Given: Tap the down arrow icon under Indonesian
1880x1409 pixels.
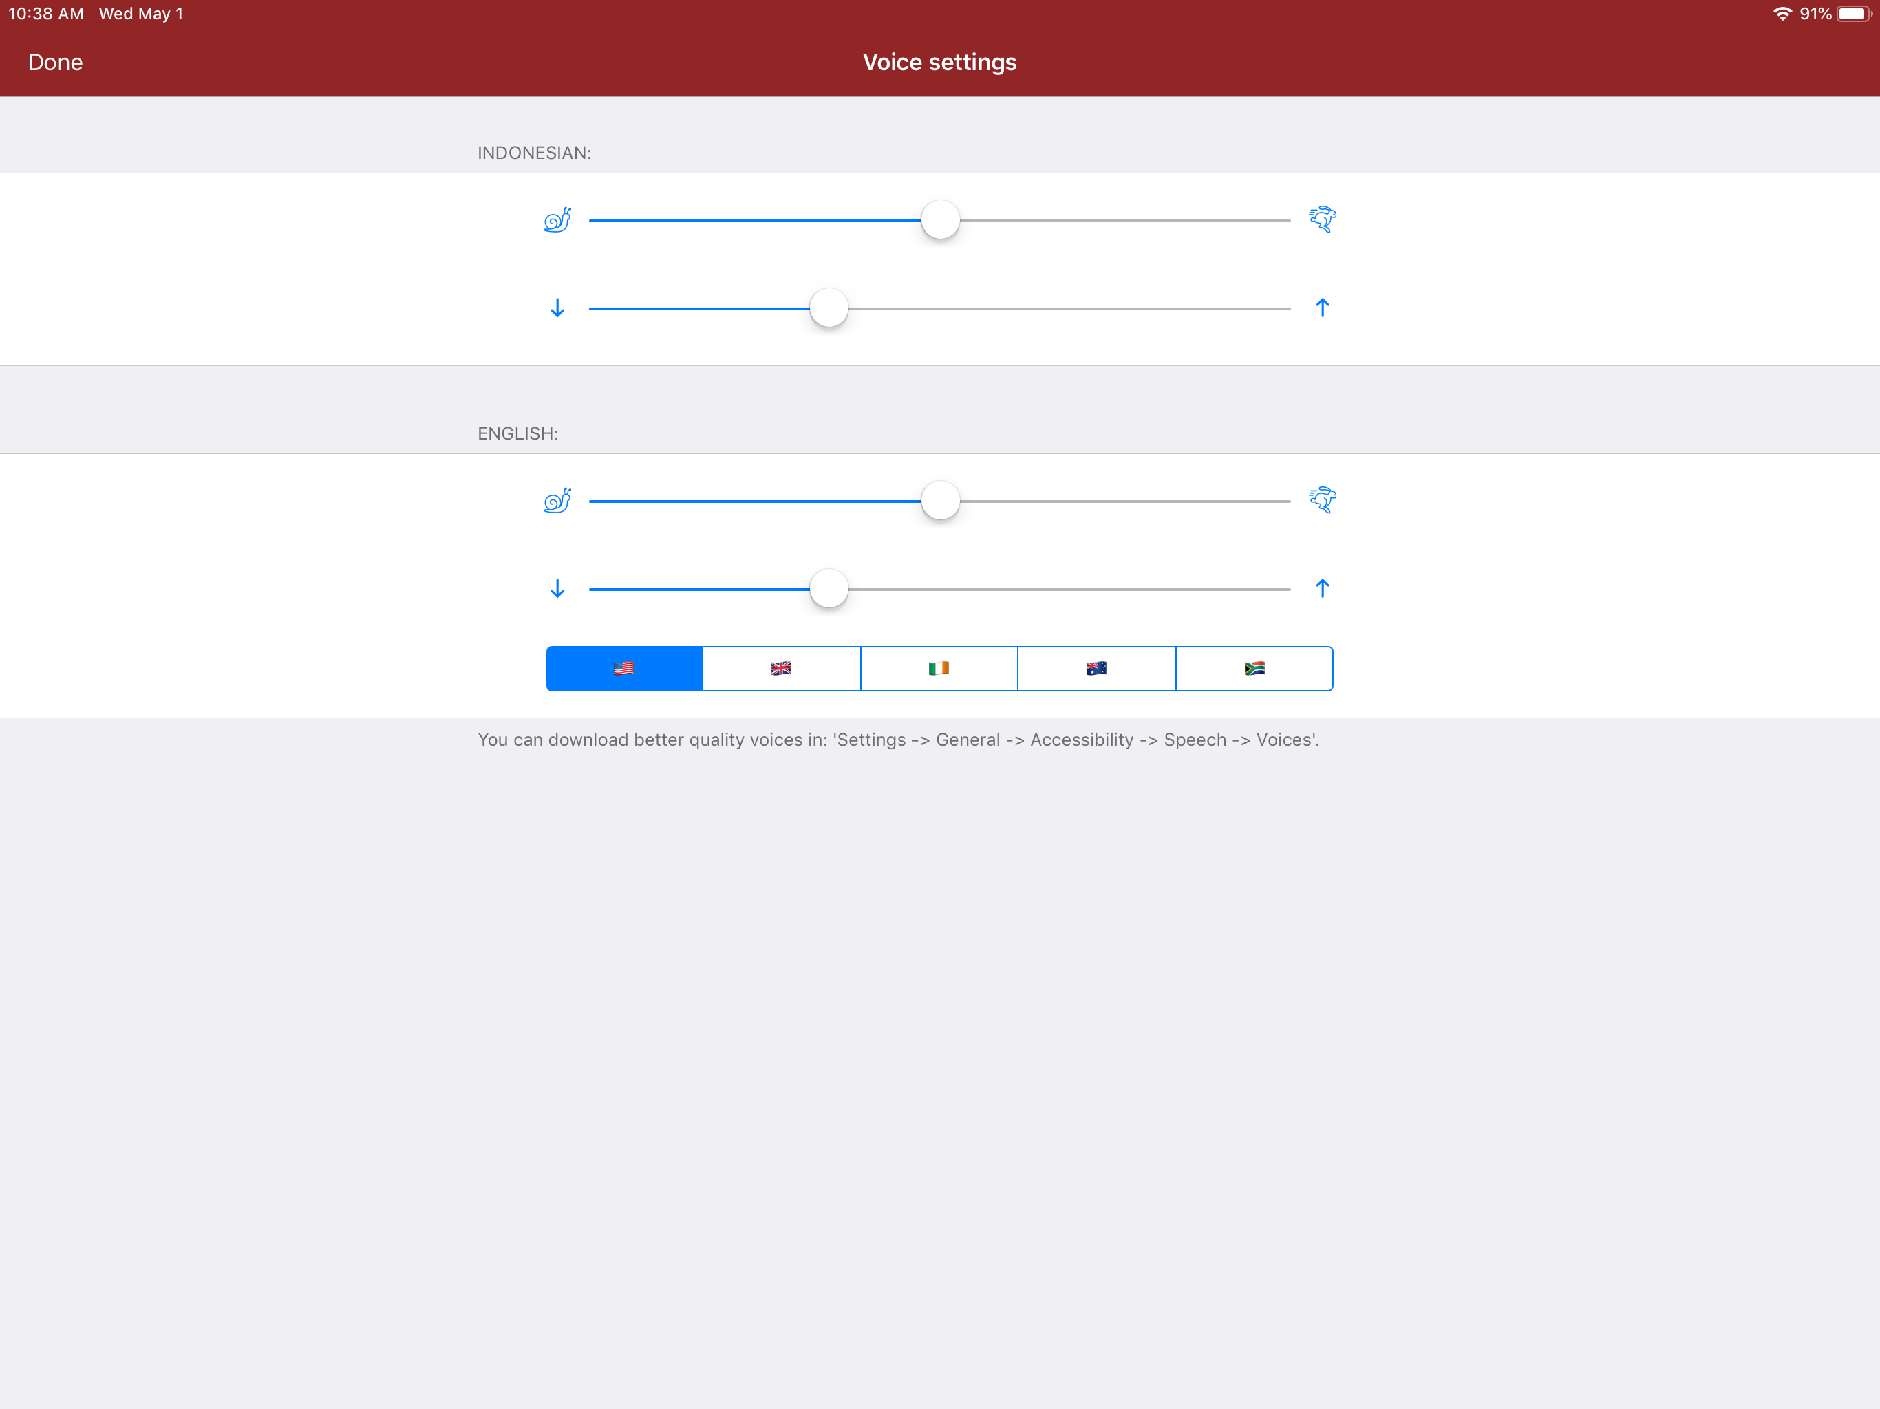Looking at the screenshot, I should (x=557, y=308).
